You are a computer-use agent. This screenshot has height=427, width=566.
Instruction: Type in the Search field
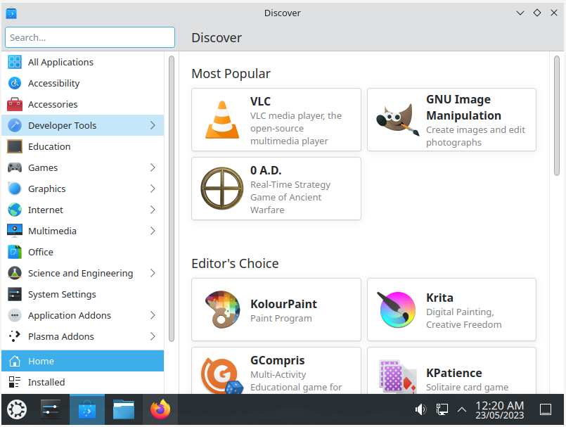pos(89,37)
